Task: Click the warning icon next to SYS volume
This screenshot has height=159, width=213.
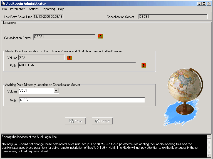Action: coord(70,58)
